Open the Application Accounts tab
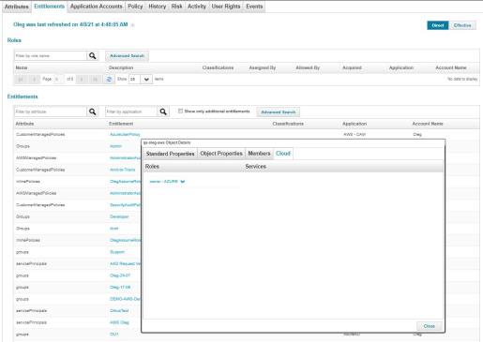This screenshot has height=342, width=483. [97, 7]
